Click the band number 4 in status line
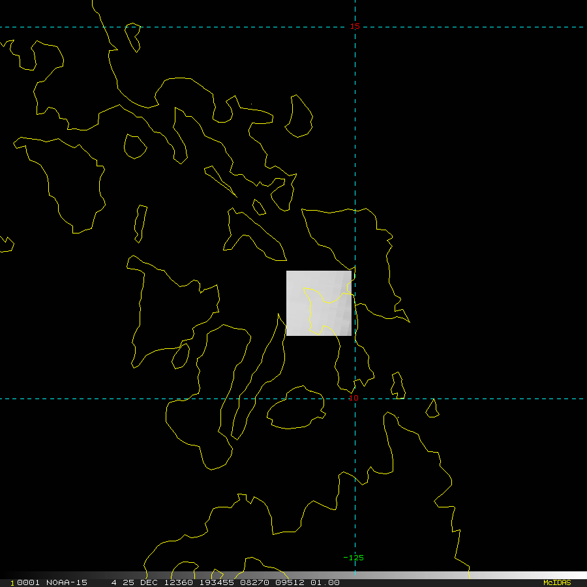Screen dimensions: 587x587 click(x=114, y=582)
